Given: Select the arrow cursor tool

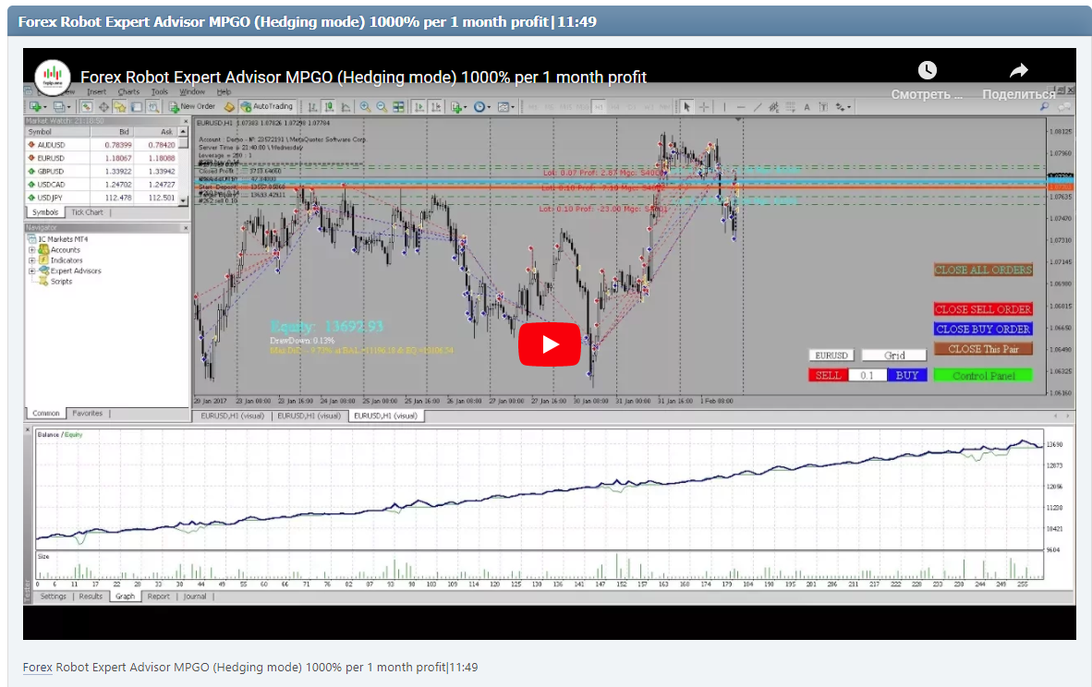Looking at the screenshot, I should 687,107.
